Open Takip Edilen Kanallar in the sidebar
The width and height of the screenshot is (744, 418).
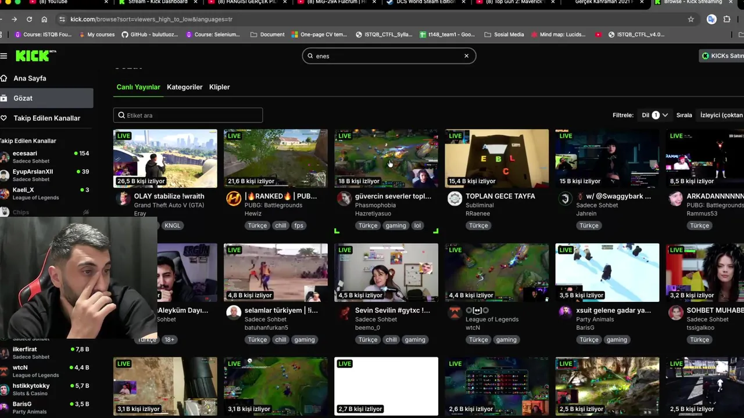[x=46, y=118]
